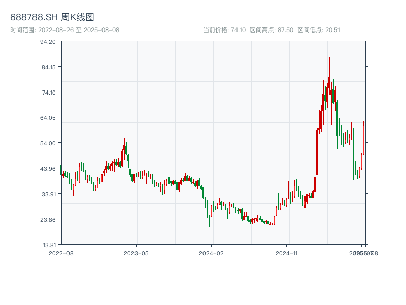Image resolution: width=406 pixels, height=305 pixels.
Task: Select the 时间范围 date range text
Action: click(65, 30)
